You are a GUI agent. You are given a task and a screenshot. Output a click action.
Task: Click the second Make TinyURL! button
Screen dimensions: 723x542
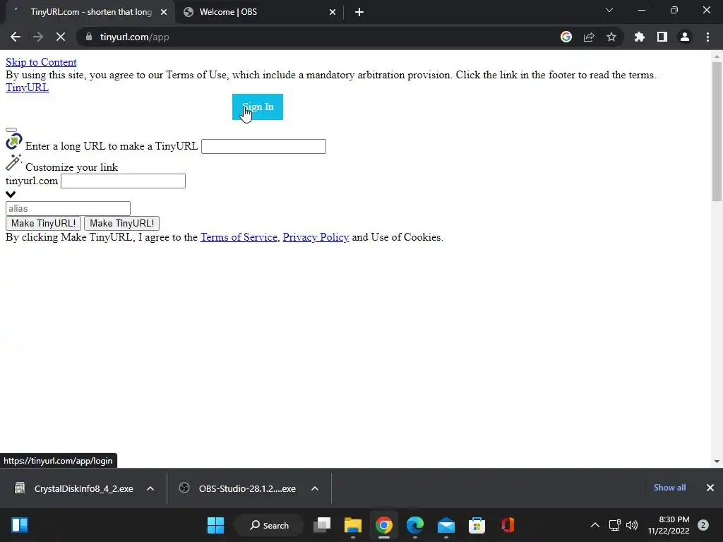click(x=121, y=224)
